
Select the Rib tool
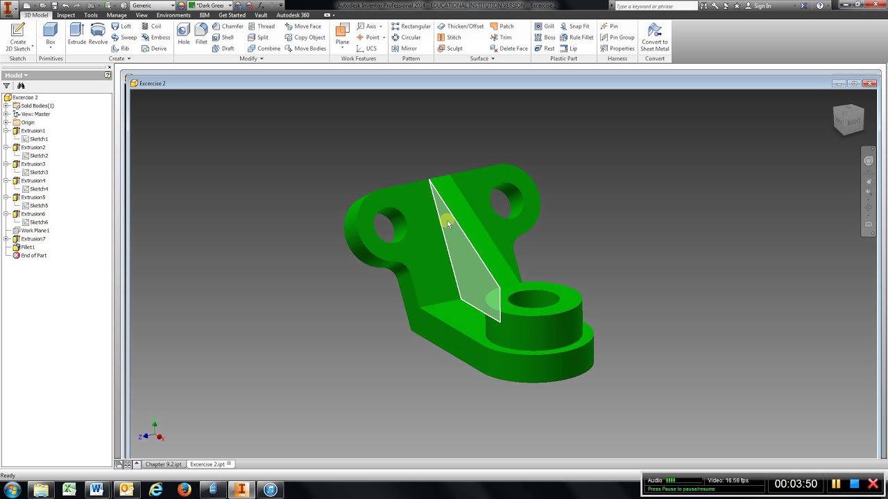point(121,49)
